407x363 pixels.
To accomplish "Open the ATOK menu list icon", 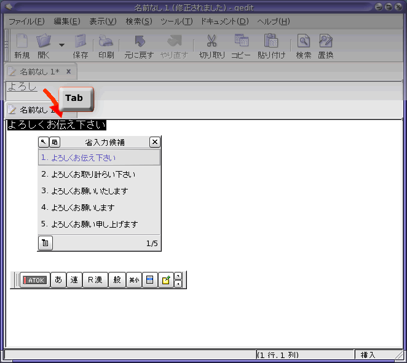I will (x=150, y=280).
